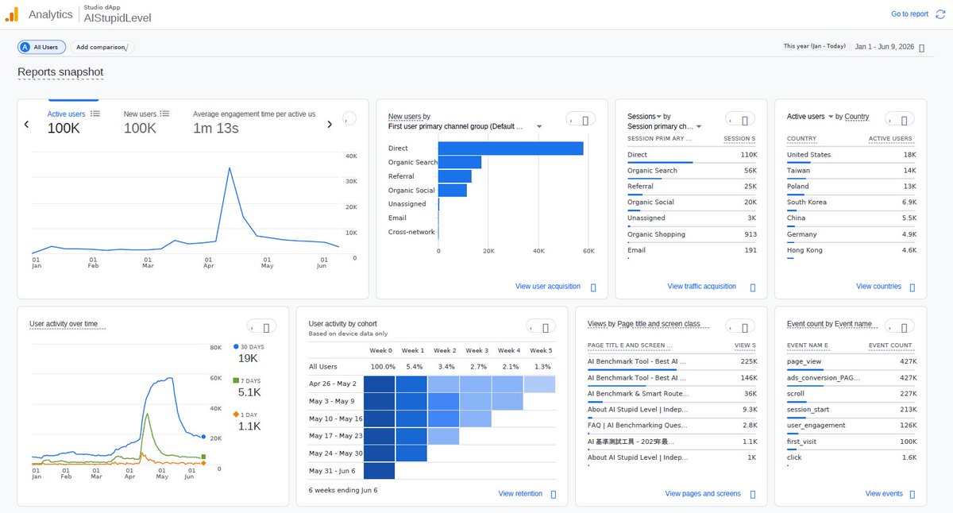The height and width of the screenshot is (513, 953).
Task: Click arrow icon after View events
Action: pyautogui.click(x=912, y=494)
